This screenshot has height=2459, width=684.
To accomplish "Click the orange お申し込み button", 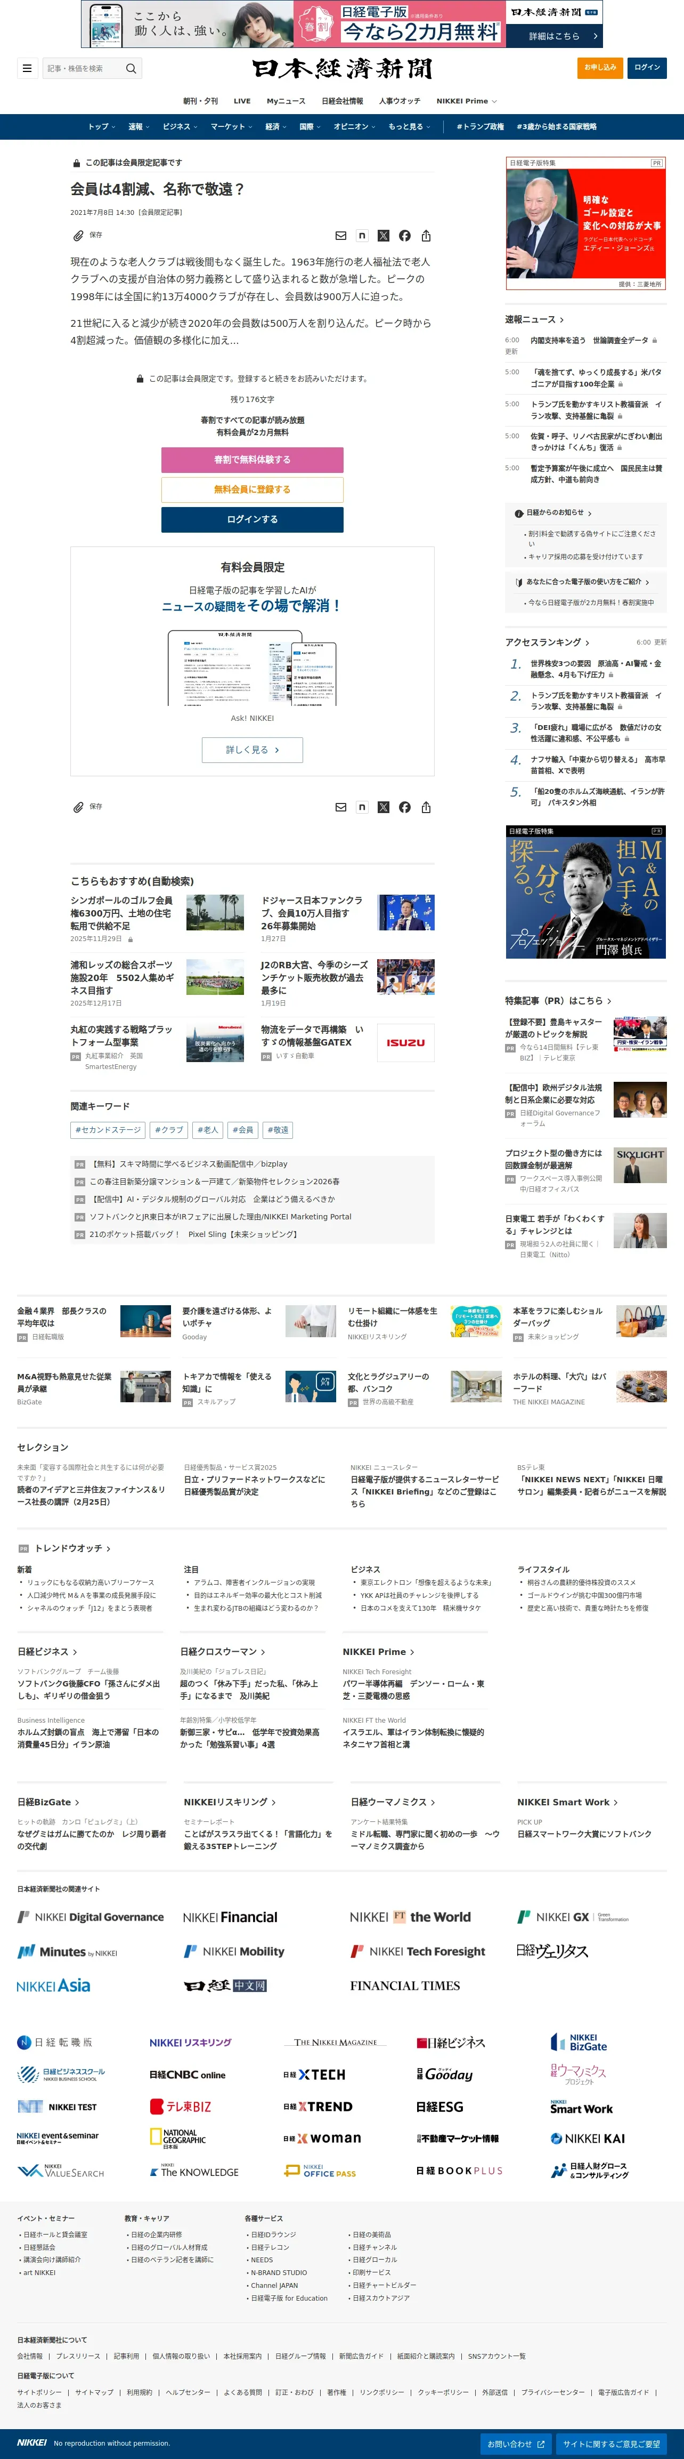I will 600,68.
